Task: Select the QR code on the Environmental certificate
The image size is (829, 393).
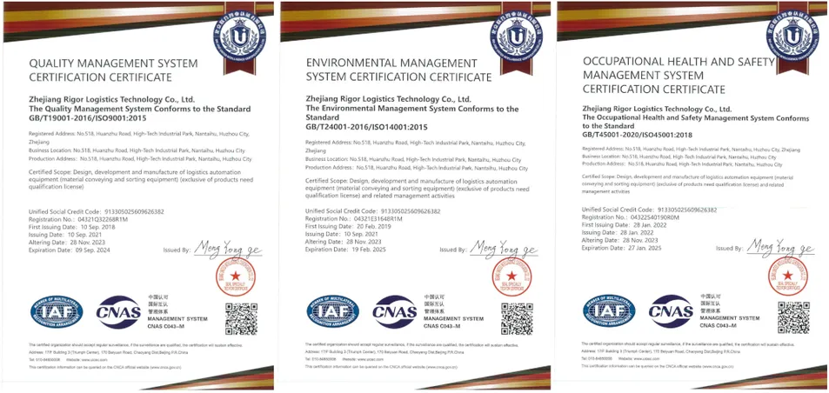Action: (x=517, y=319)
